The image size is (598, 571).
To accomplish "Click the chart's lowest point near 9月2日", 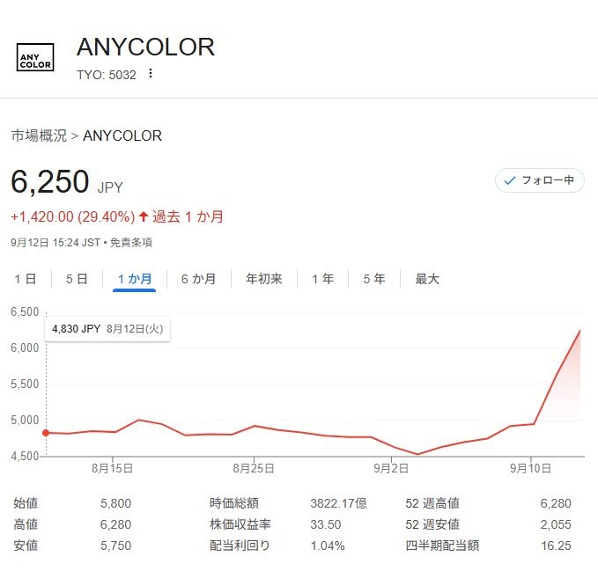I will tap(418, 454).
